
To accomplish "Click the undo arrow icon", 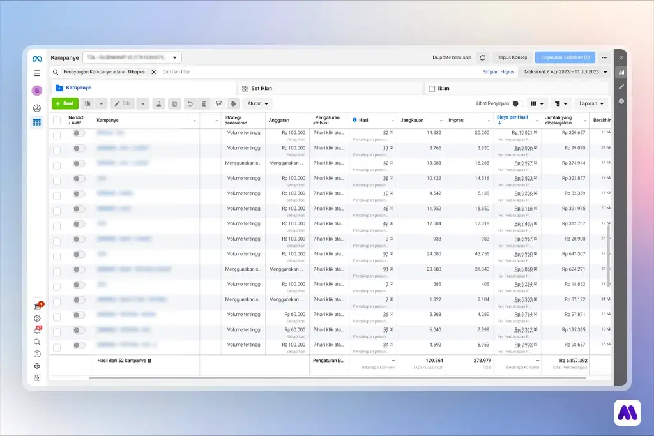I will [x=190, y=104].
